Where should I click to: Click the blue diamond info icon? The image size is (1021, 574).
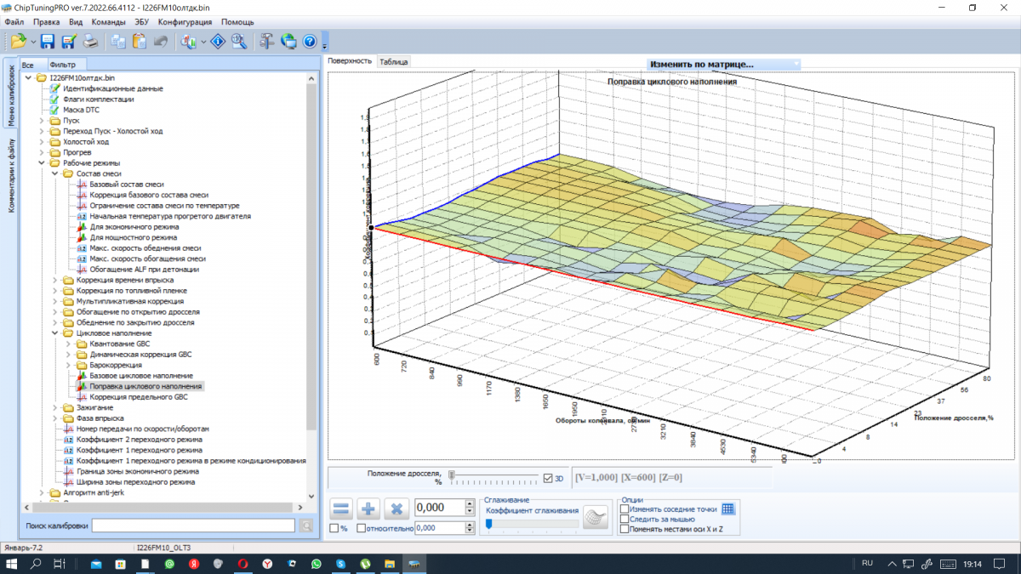[218, 41]
